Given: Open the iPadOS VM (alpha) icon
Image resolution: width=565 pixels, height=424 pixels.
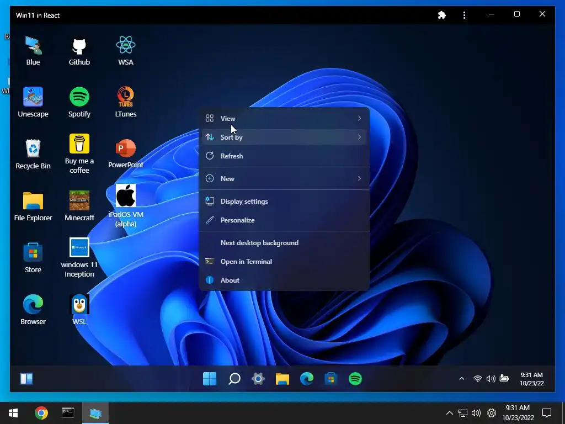Looking at the screenshot, I should [x=125, y=206].
